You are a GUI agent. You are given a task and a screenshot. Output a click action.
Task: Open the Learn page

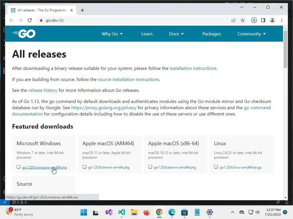tap(147, 34)
